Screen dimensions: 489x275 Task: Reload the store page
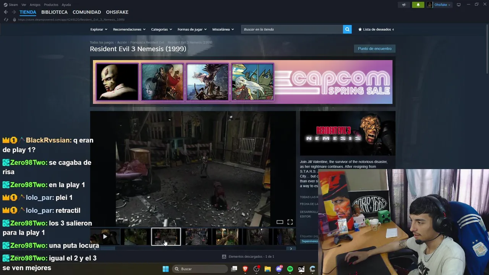[x=6, y=19]
